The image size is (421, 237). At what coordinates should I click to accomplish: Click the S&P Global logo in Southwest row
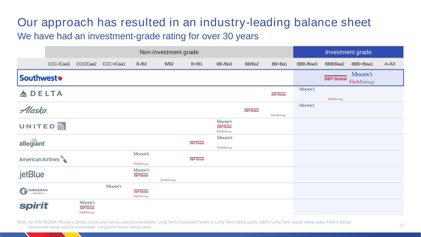335,78
